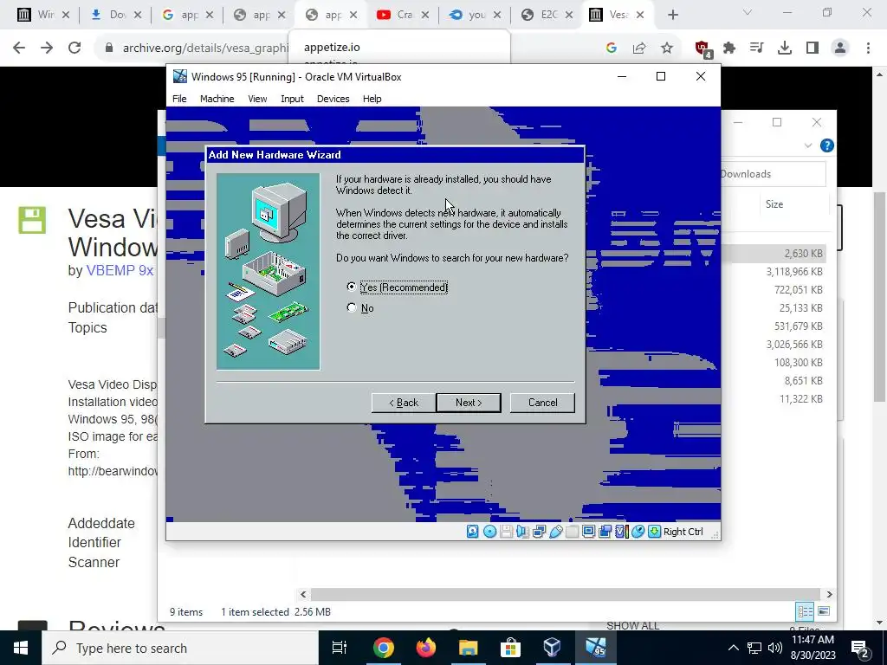
Task: Bookmark this page with the star icon
Action: (667, 48)
